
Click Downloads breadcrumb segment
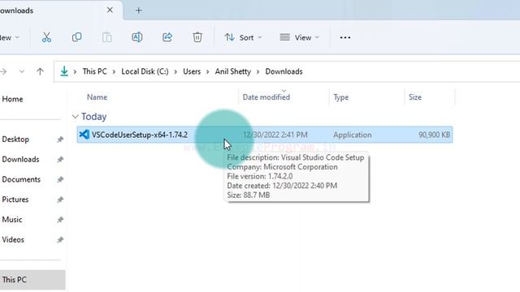284,71
